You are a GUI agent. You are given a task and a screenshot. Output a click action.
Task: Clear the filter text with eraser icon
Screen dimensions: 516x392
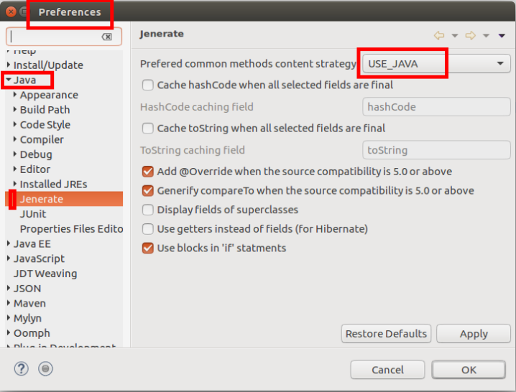[x=106, y=37]
